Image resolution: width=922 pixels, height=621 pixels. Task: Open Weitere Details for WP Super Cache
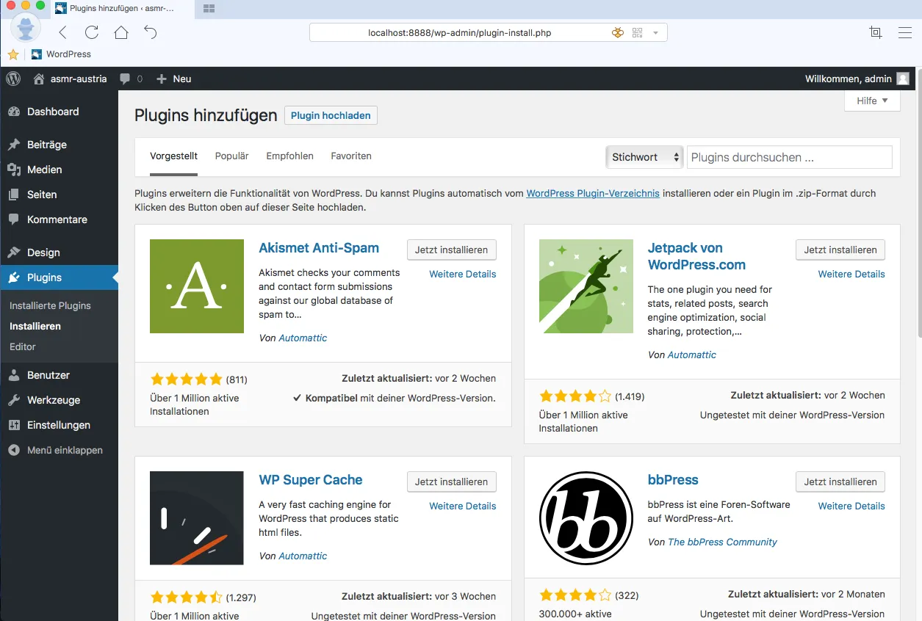tap(463, 506)
